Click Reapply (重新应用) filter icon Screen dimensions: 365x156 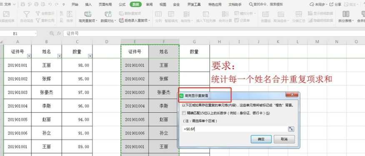[x=38, y=20]
